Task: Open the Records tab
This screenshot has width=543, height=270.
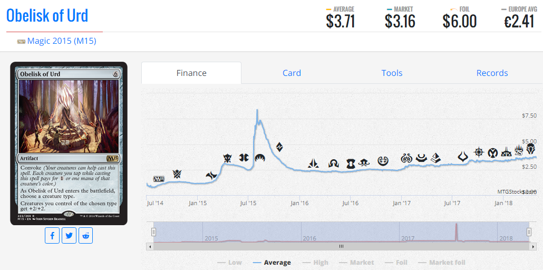Action: (x=492, y=73)
